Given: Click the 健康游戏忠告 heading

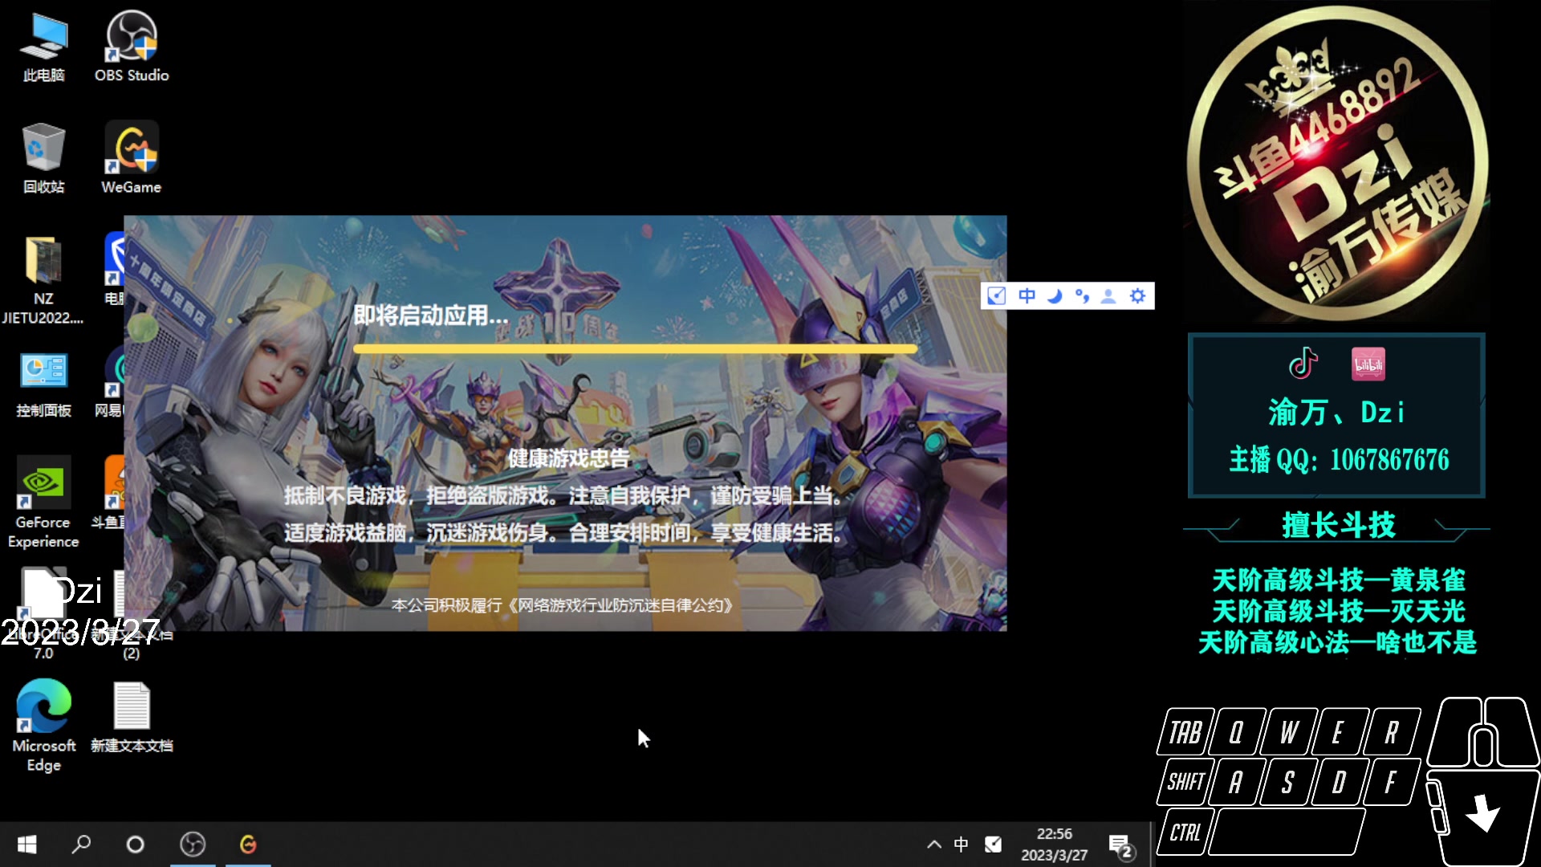Looking at the screenshot, I should (568, 458).
